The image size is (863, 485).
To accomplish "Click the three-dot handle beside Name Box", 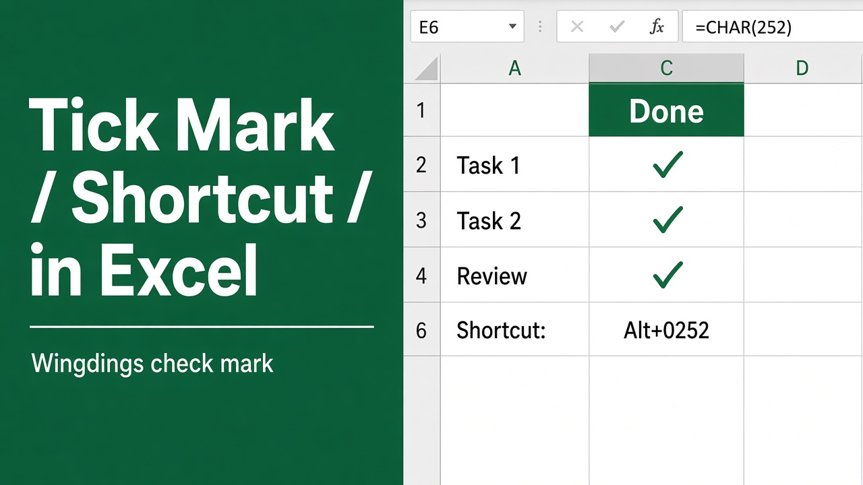I will 540,27.
